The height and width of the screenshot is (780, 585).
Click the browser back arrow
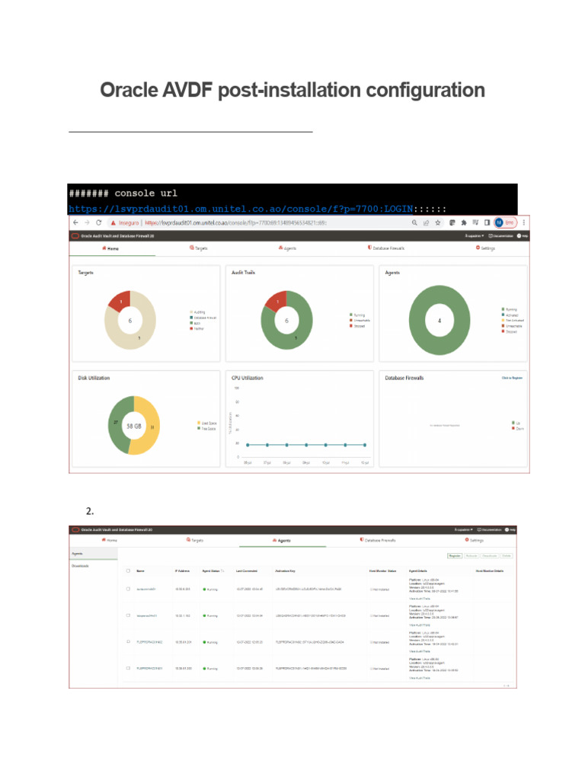[75, 223]
